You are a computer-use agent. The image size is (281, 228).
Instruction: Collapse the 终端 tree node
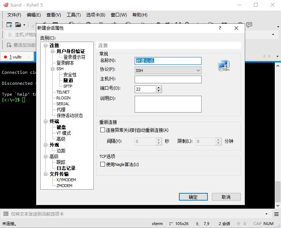tap(45, 121)
